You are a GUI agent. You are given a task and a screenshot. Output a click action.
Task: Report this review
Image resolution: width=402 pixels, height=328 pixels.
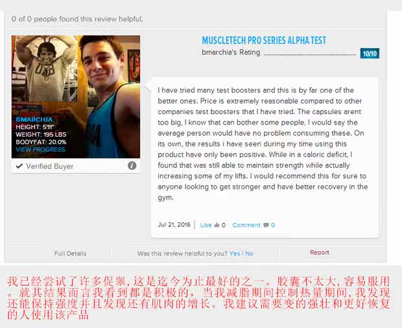click(320, 252)
